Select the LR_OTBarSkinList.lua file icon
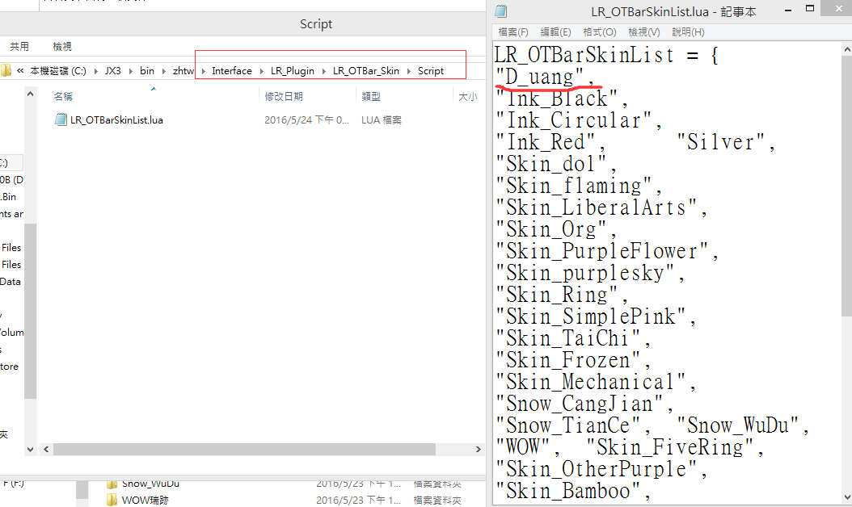 [x=61, y=119]
